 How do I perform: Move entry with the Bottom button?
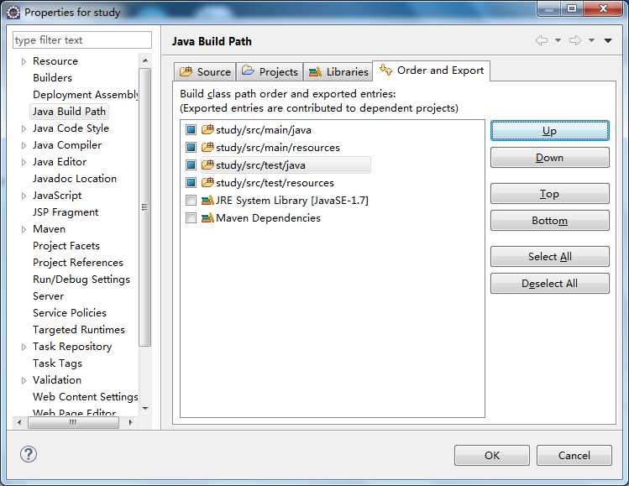pyautogui.click(x=549, y=221)
